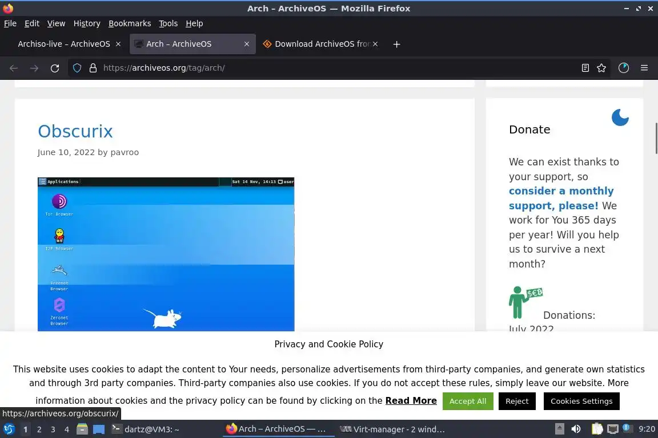
Task: Select the Arch – ArchiveOS tab
Action: click(192, 44)
